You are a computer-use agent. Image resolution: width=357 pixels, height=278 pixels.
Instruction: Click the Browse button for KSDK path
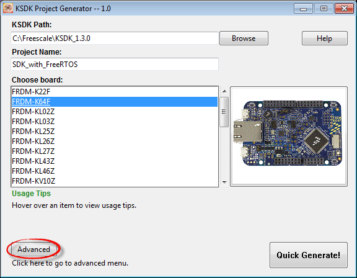[244, 38]
